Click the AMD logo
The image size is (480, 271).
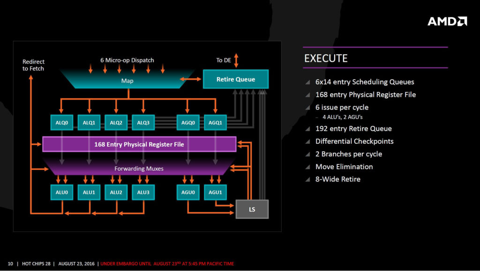(x=447, y=22)
